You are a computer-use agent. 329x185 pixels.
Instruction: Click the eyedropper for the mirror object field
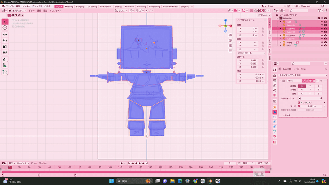321,99
